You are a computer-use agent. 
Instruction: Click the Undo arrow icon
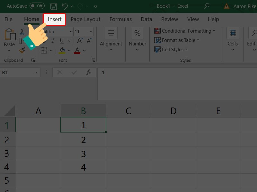click(x=65, y=6)
